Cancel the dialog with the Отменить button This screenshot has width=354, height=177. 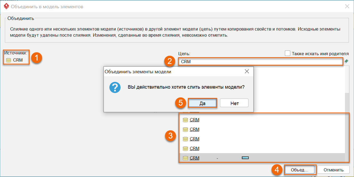pos(333,169)
